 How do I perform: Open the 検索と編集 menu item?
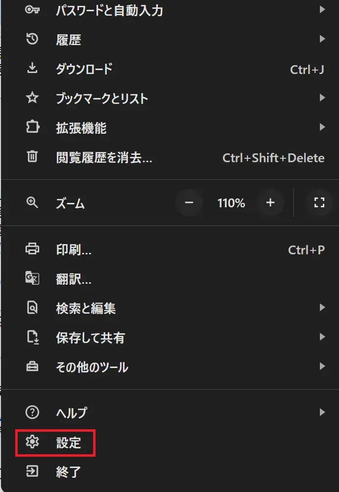coord(86,308)
